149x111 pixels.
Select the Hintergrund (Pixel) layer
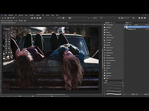[136, 29]
